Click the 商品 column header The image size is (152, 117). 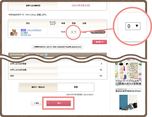28,23
